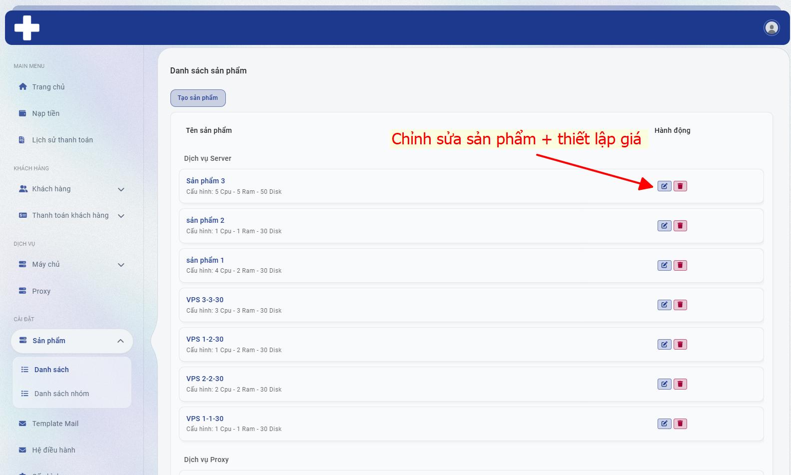
Task: Delete product sản phẩm 1
Action: tap(680, 265)
